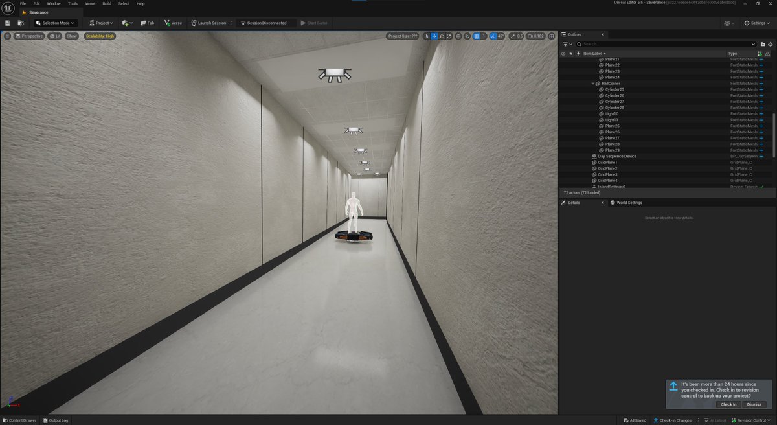Open the viewport Show flags menu
The height and width of the screenshot is (425, 777).
coord(72,36)
